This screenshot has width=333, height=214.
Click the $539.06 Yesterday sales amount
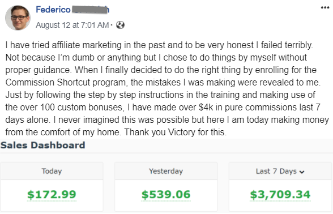click(x=166, y=195)
